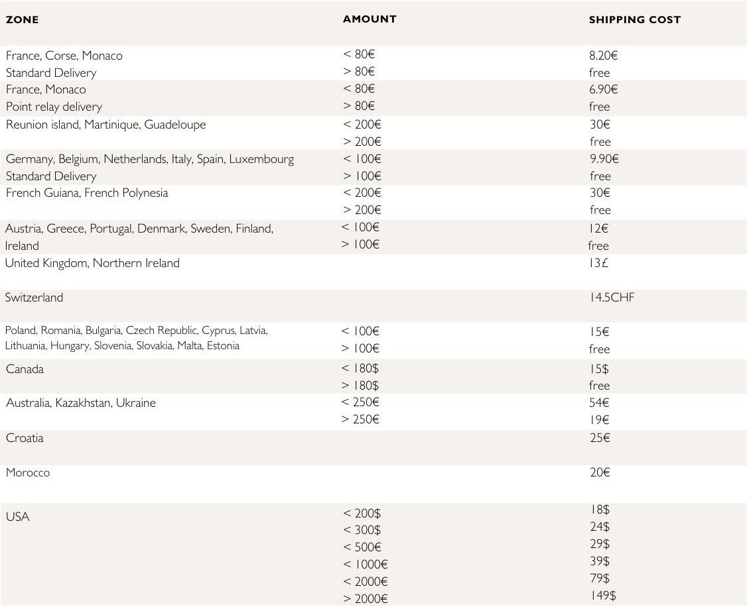747x607 pixels.
Task: Click the AMOUNT column header
Action: coord(370,19)
